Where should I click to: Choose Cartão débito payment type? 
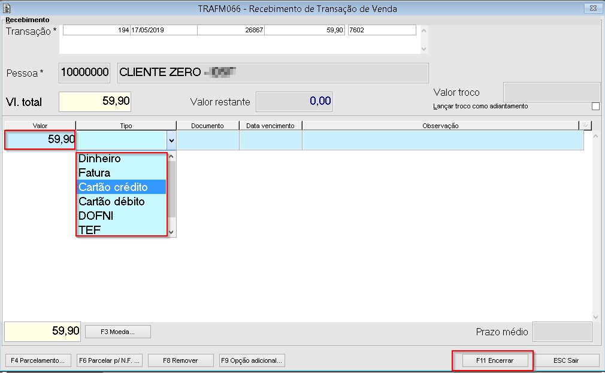(122, 201)
